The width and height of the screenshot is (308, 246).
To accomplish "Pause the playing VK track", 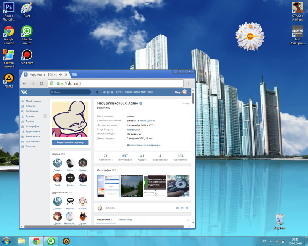I will click(x=108, y=92).
